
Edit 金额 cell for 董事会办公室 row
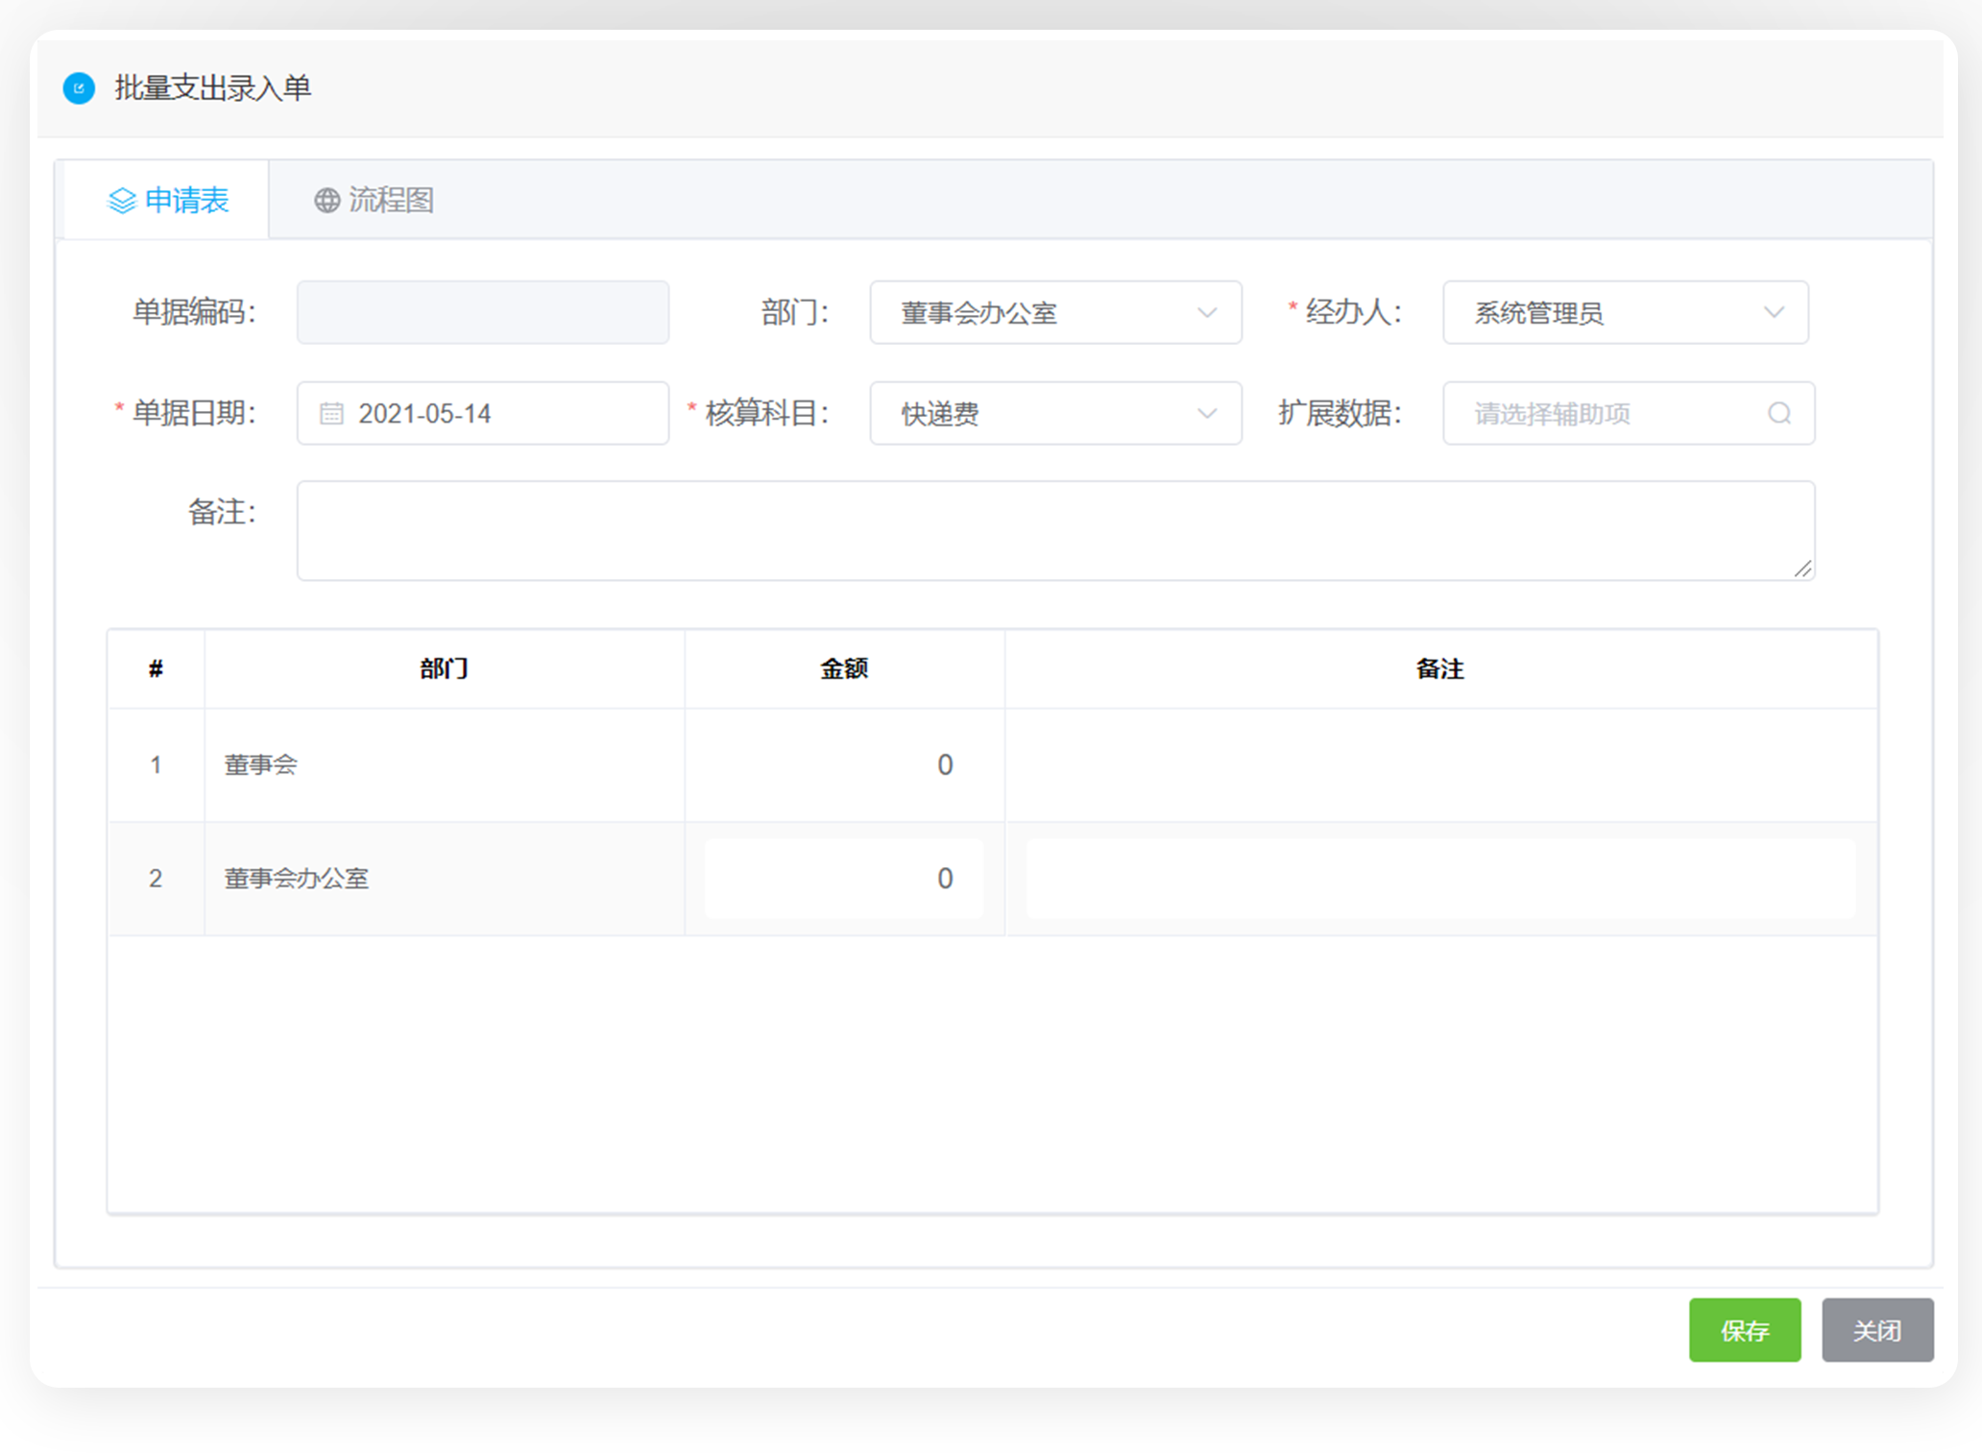[x=843, y=879]
